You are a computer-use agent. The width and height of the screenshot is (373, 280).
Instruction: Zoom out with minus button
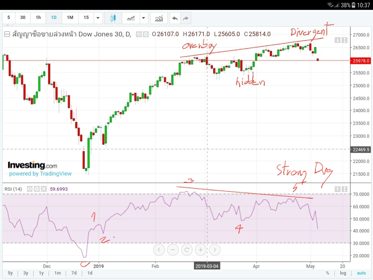pos(173,250)
